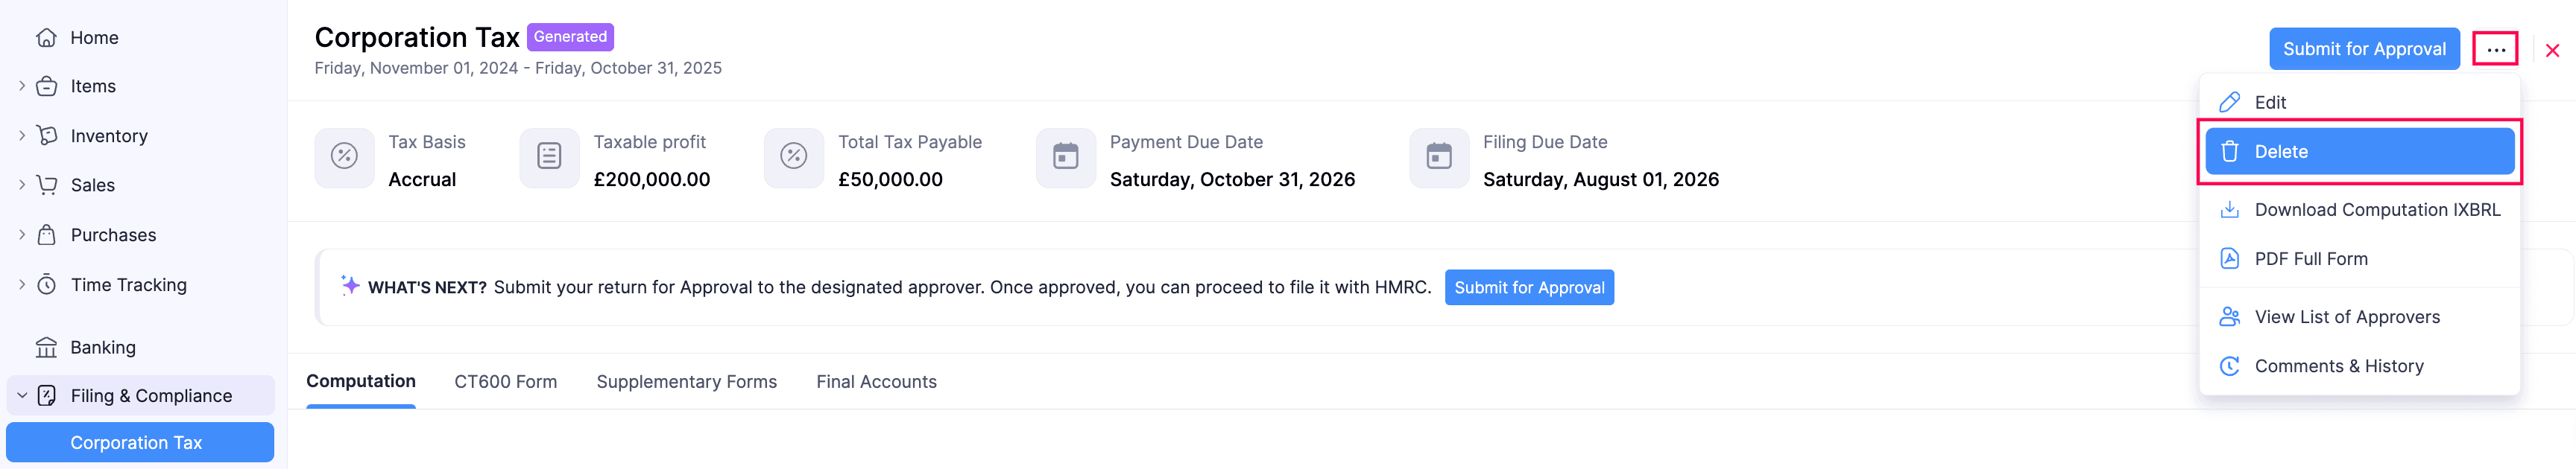This screenshot has width=2576, height=469.
Task: Open the Supplementary Forms tab
Action: (686, 382)
